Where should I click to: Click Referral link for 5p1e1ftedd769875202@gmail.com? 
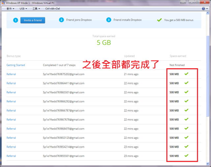pyautogui.click(x=11, y=74)
